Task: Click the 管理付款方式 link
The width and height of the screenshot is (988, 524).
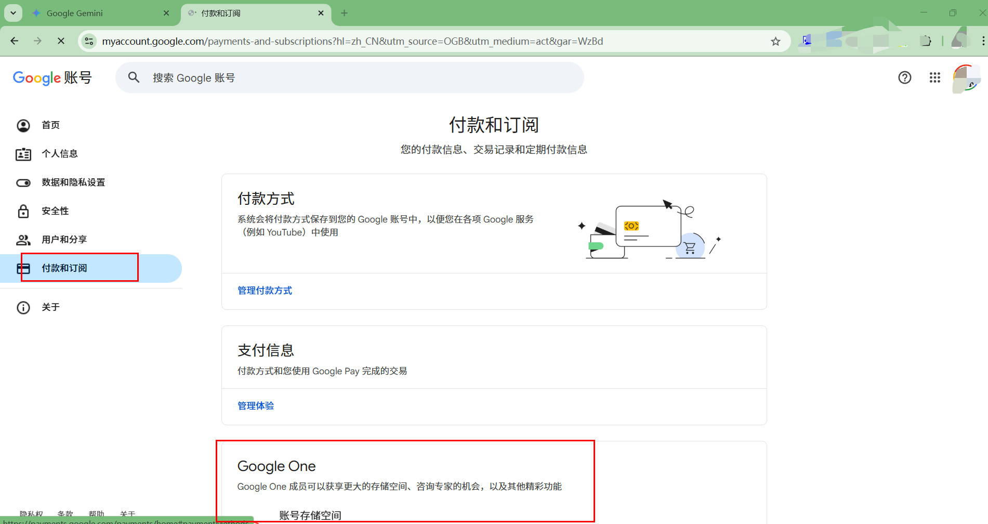Action: (265, 291)
